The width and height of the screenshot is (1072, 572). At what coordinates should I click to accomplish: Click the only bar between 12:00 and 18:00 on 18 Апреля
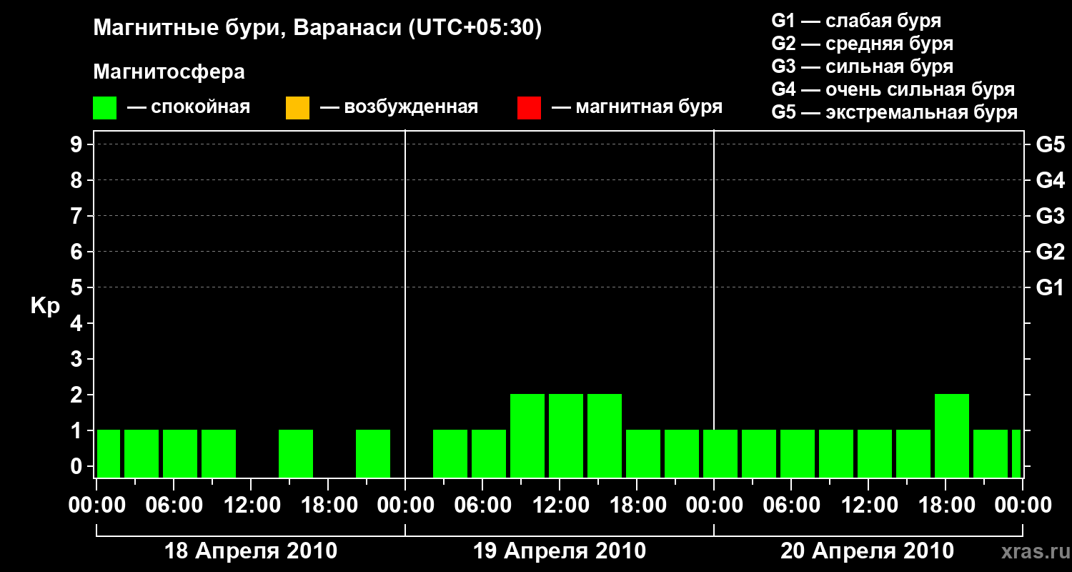[296, 453]
